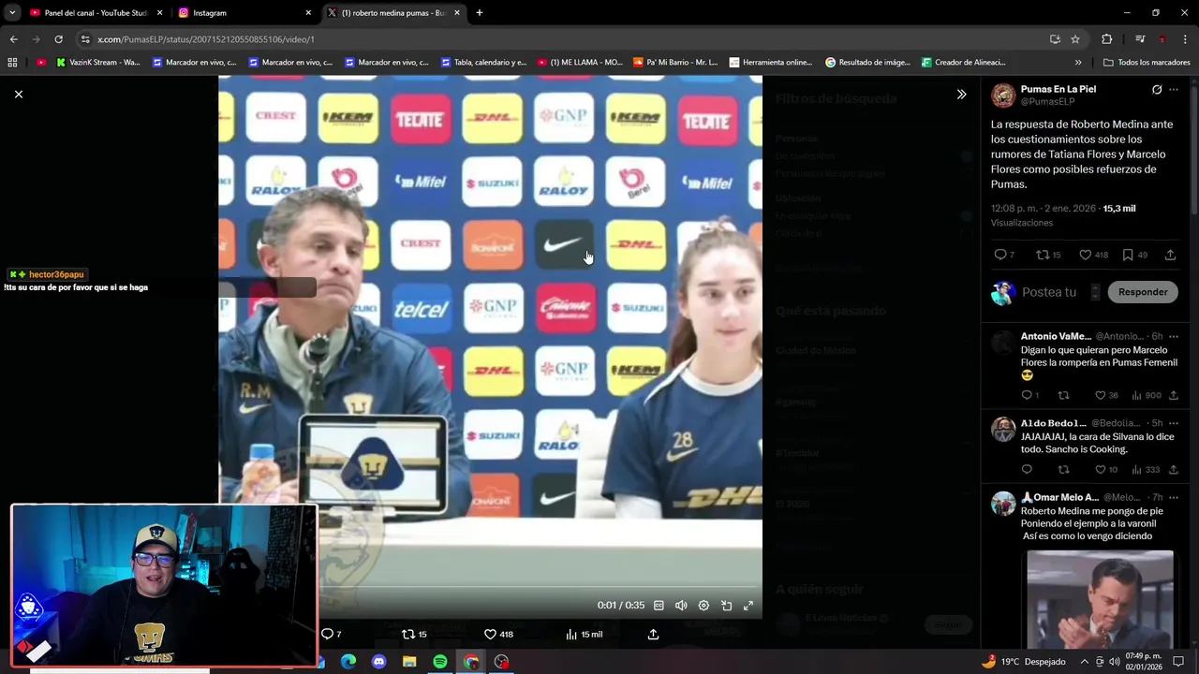
Task: Click the address bar URL
Action: tap(206, 39)
